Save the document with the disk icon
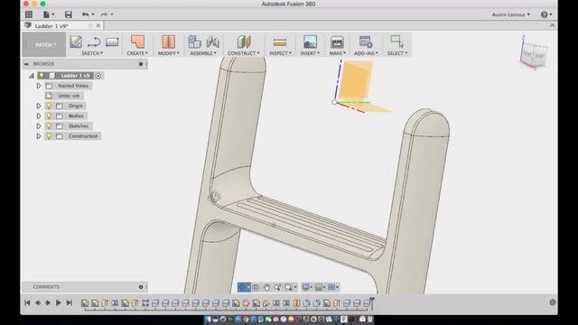The width and height of the screenshot is (578, 325). (69, 14)
